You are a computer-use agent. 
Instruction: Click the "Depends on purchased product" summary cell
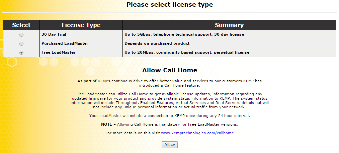[x=157, y=43]
